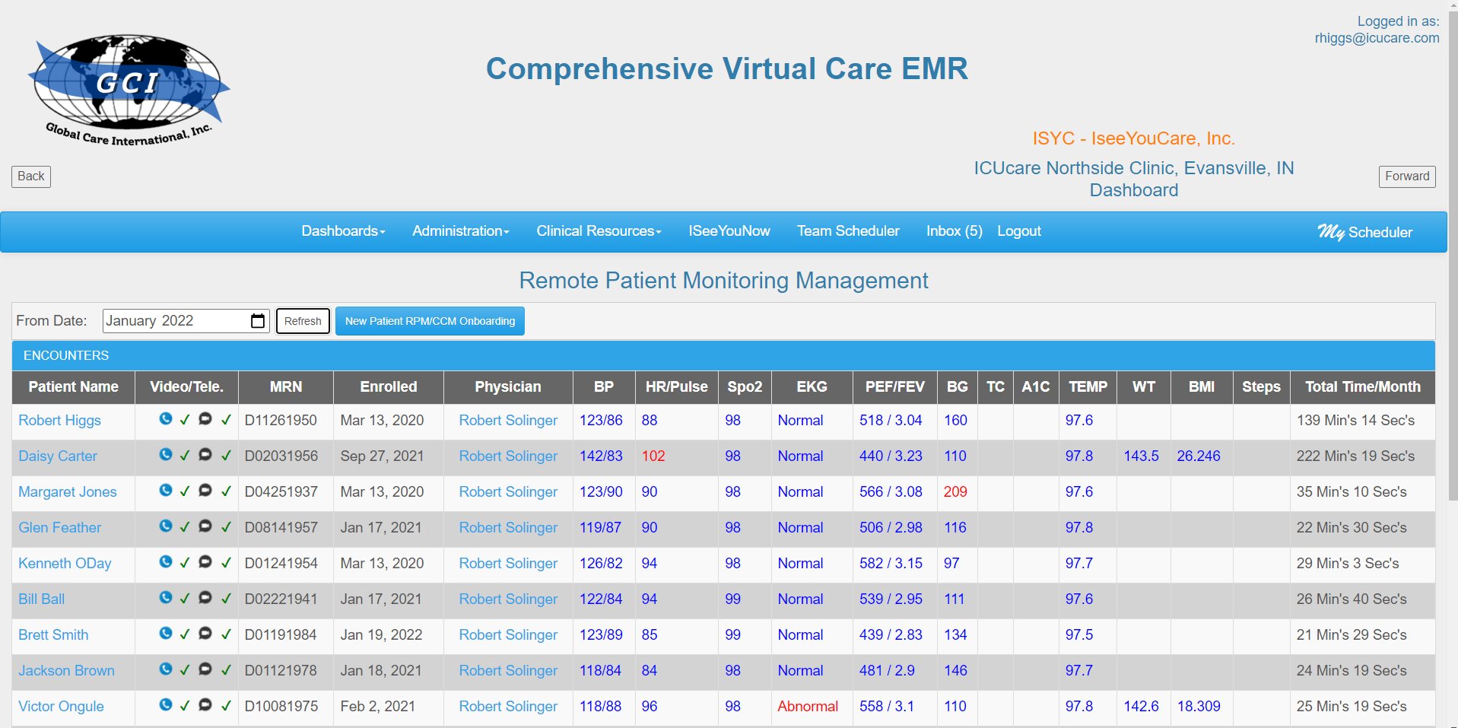
Task: Go to Team Scheduler
Action: (848, 231)
